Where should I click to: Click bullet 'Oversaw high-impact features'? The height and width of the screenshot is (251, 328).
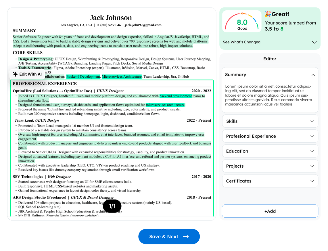111,137
